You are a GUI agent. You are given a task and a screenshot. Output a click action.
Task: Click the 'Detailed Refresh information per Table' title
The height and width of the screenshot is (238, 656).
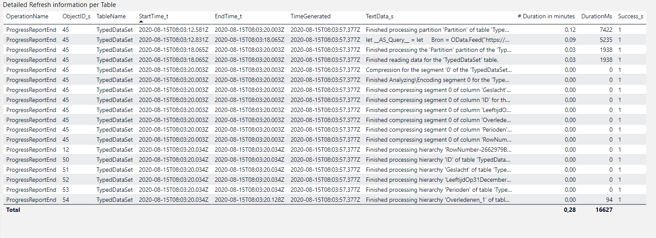59,5
